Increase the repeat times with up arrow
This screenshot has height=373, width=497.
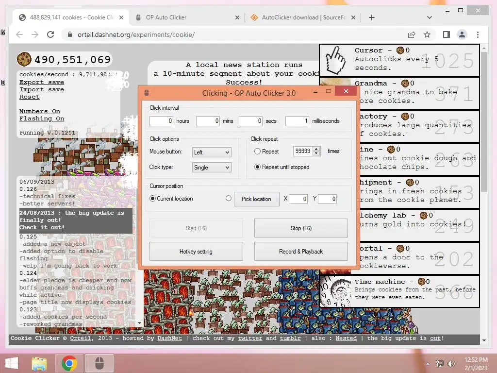pyautogui.click(x=316, y=149)
